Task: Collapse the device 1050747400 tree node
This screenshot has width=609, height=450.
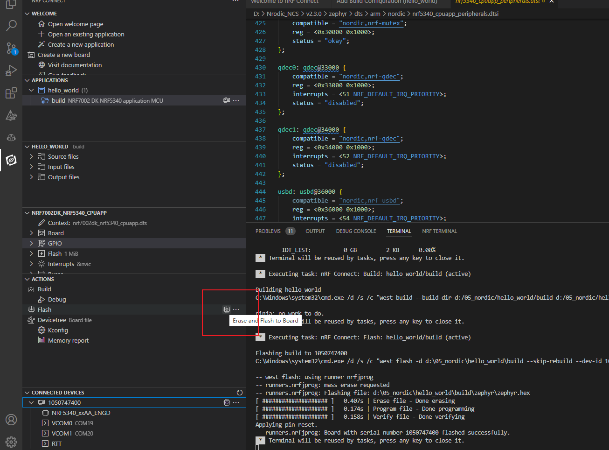Action: (x=31, y=402)
